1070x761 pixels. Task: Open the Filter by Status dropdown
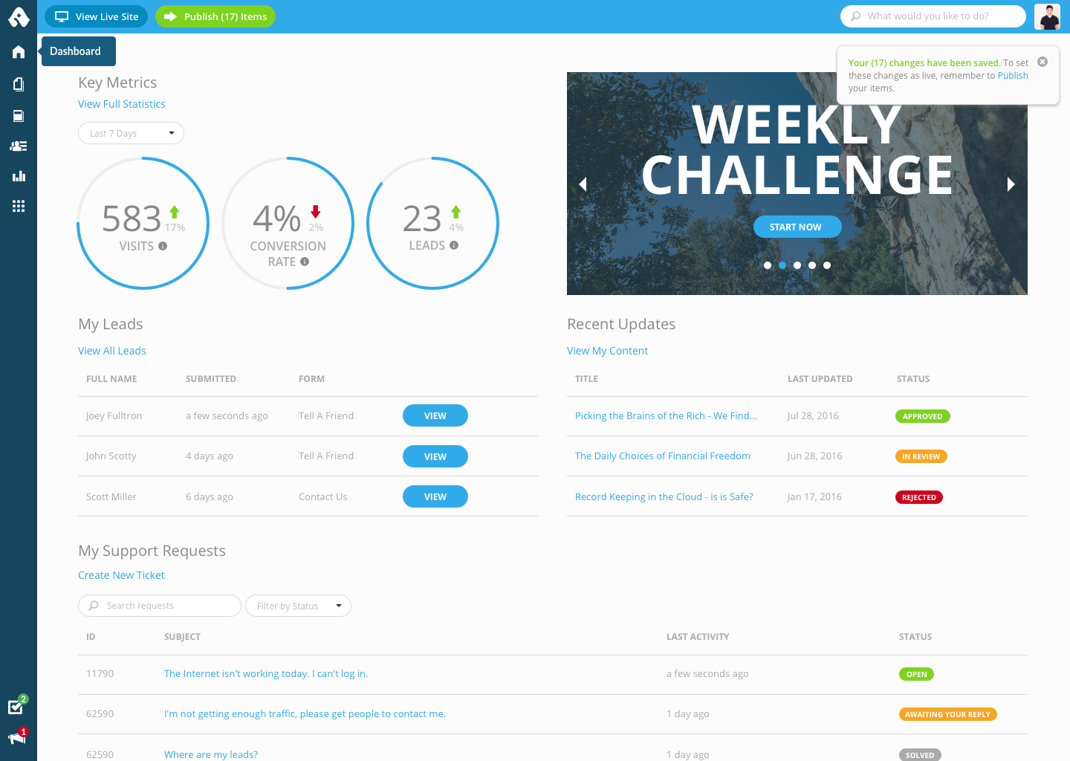tap(298, 606)
